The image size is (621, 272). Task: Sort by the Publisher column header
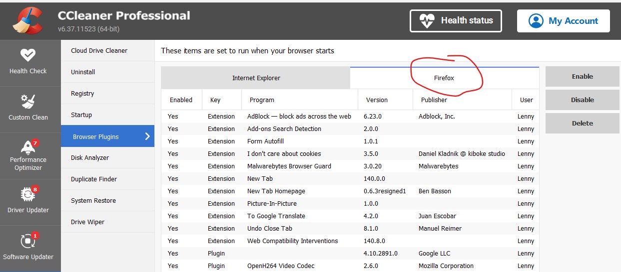(x=463, y=100)
